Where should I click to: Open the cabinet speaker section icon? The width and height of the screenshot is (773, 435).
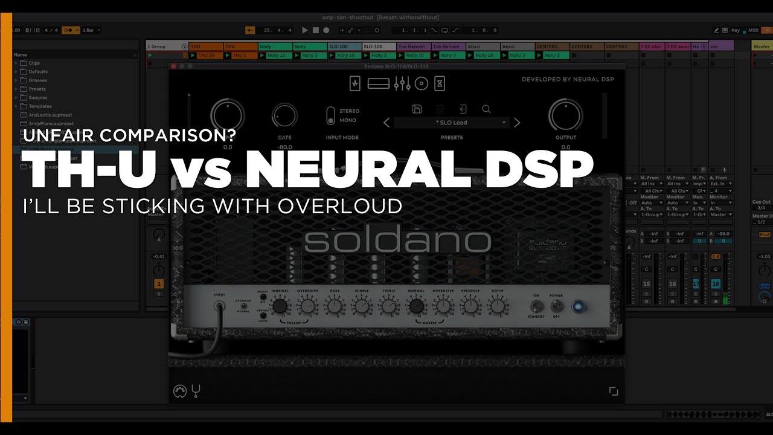(422, 84)
